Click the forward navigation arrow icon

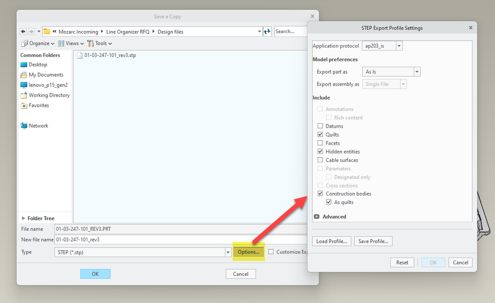31,32
